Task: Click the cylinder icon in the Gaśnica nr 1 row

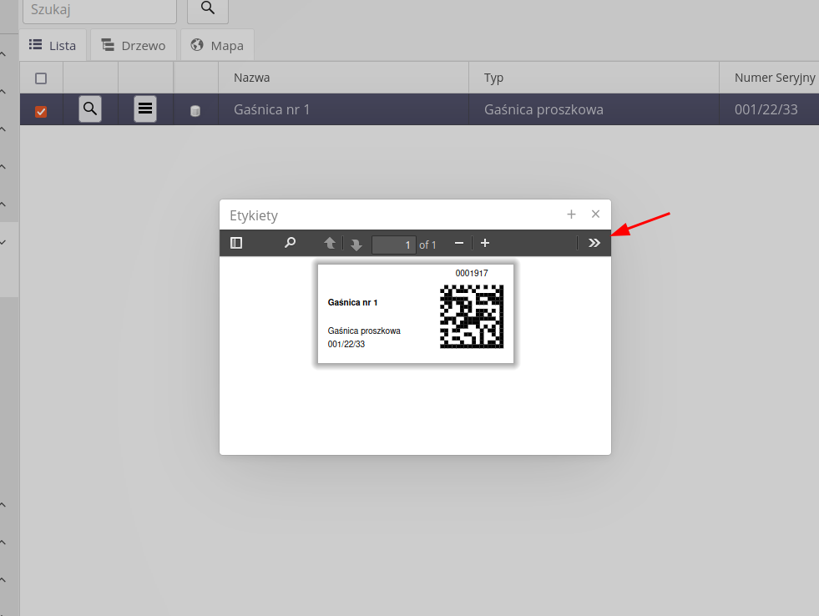Action: point(195,111)
